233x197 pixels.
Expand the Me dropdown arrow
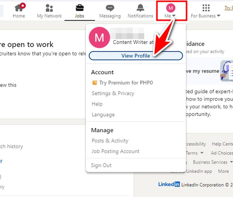[174, 16]
